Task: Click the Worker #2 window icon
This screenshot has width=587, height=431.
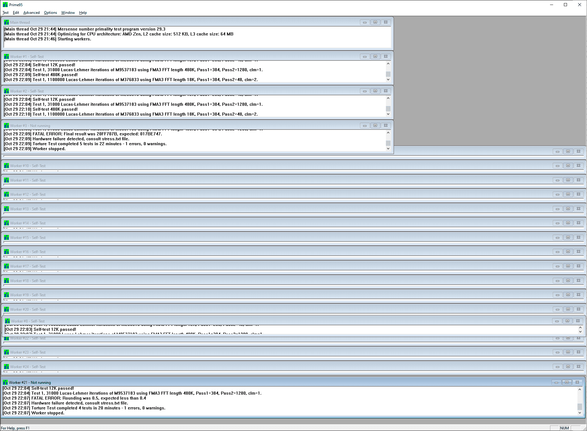Action: 6,91
